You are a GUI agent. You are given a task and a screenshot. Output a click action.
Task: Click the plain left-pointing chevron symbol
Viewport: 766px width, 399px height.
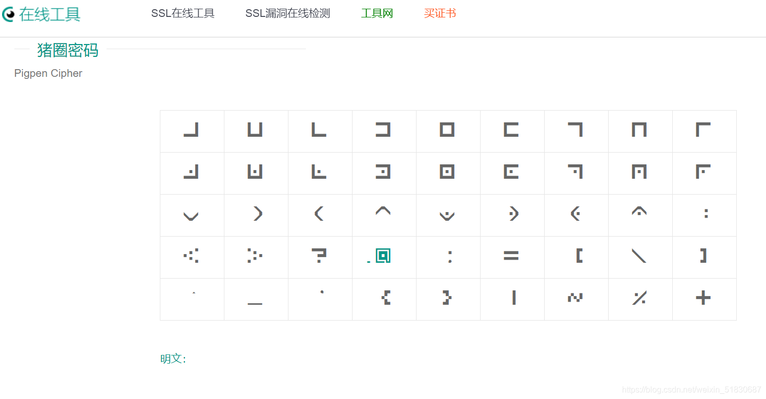tap(319, 214)
